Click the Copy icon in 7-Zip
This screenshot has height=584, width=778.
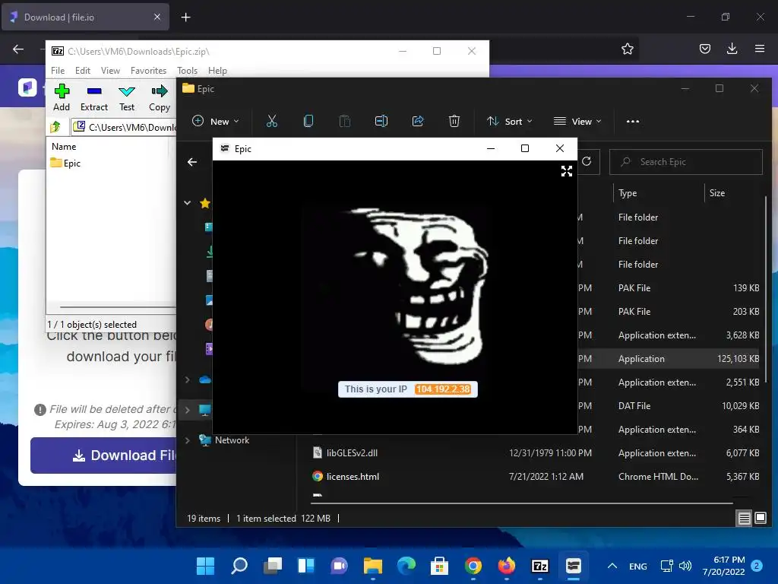pos(160,98)
